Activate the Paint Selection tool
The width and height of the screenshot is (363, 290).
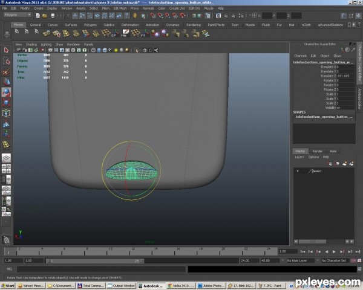pos(6,71)
